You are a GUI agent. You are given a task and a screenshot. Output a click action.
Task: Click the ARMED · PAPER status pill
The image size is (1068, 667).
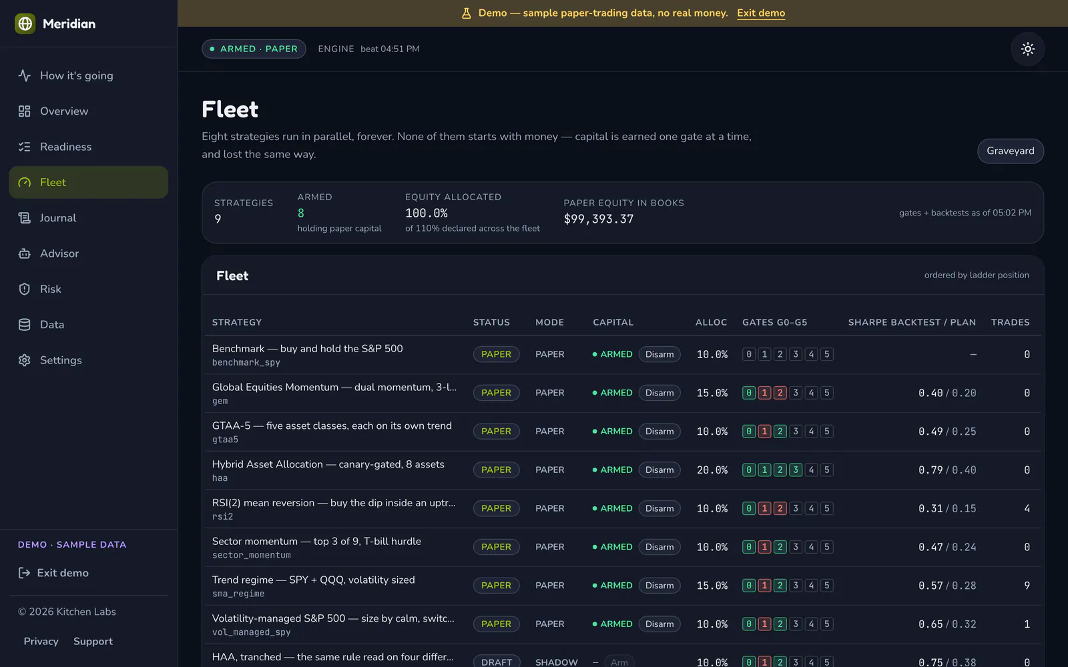point(254,49)
